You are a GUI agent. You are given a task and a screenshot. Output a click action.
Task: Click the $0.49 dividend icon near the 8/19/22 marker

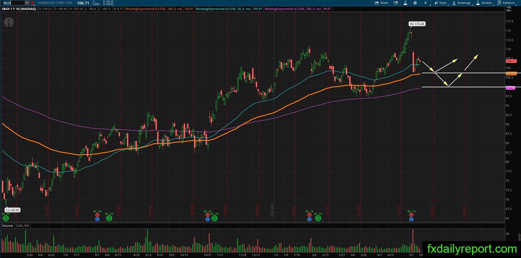click(109, 218)
